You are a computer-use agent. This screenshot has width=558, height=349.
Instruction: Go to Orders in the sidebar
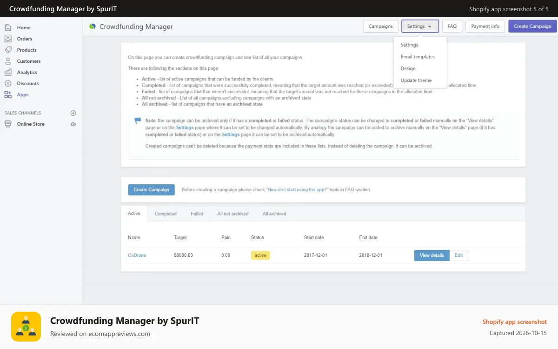25,39
